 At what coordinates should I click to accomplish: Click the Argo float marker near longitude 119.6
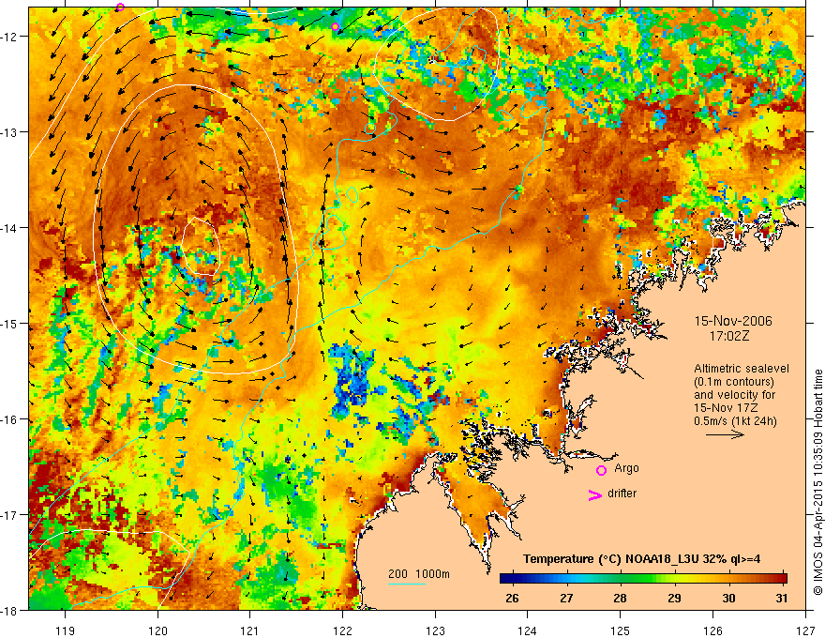120,7
